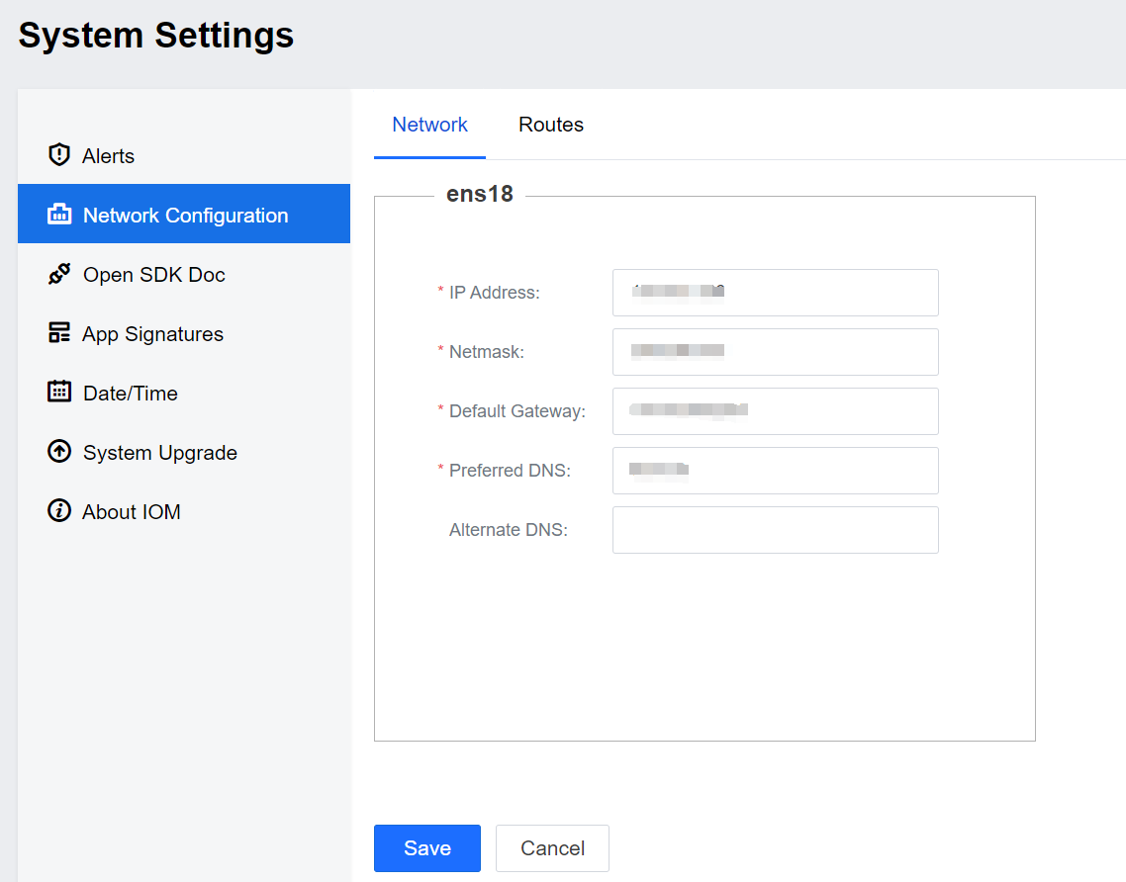The image size is (1126, 882).
Task: Go to the System Upgrade text entry
Action: click(160, 453)
